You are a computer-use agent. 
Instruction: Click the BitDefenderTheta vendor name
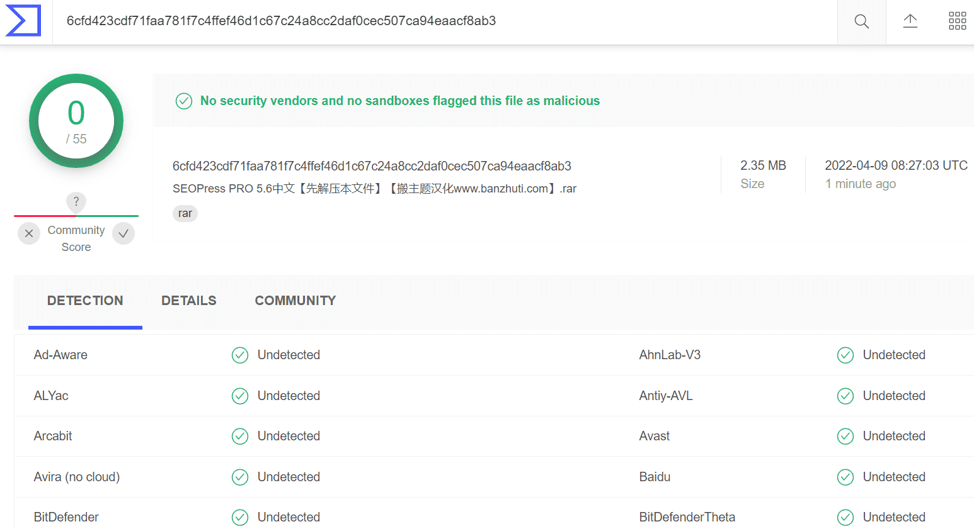(x=687, y=518)
